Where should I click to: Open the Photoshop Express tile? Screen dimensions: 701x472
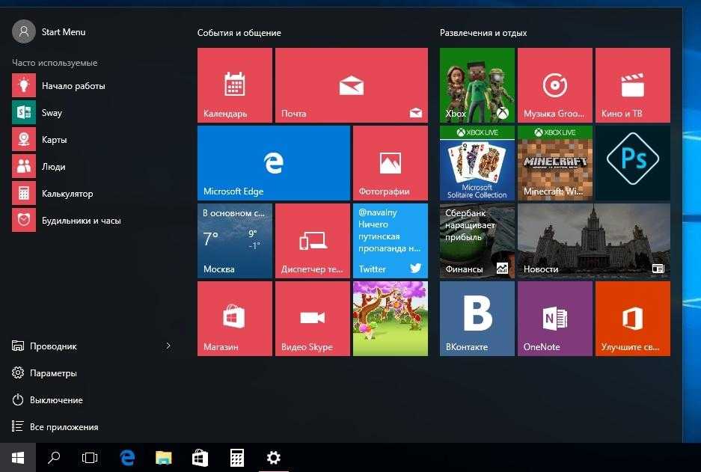click(632, 162)
